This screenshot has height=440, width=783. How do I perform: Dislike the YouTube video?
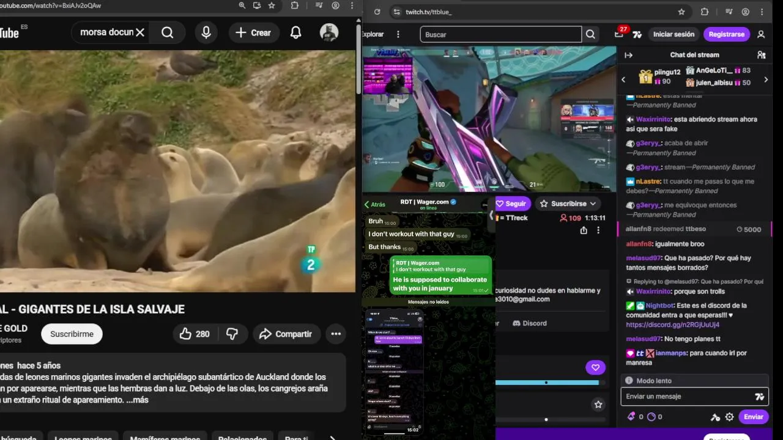[232, 334]
